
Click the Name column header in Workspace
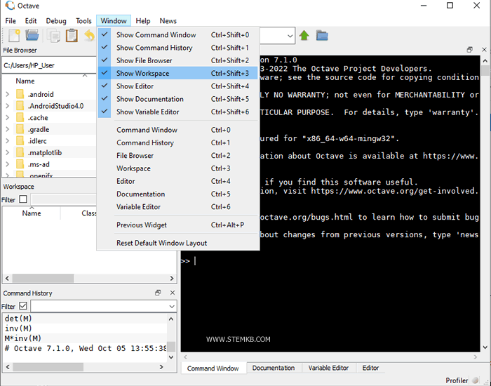pos(32,213)
